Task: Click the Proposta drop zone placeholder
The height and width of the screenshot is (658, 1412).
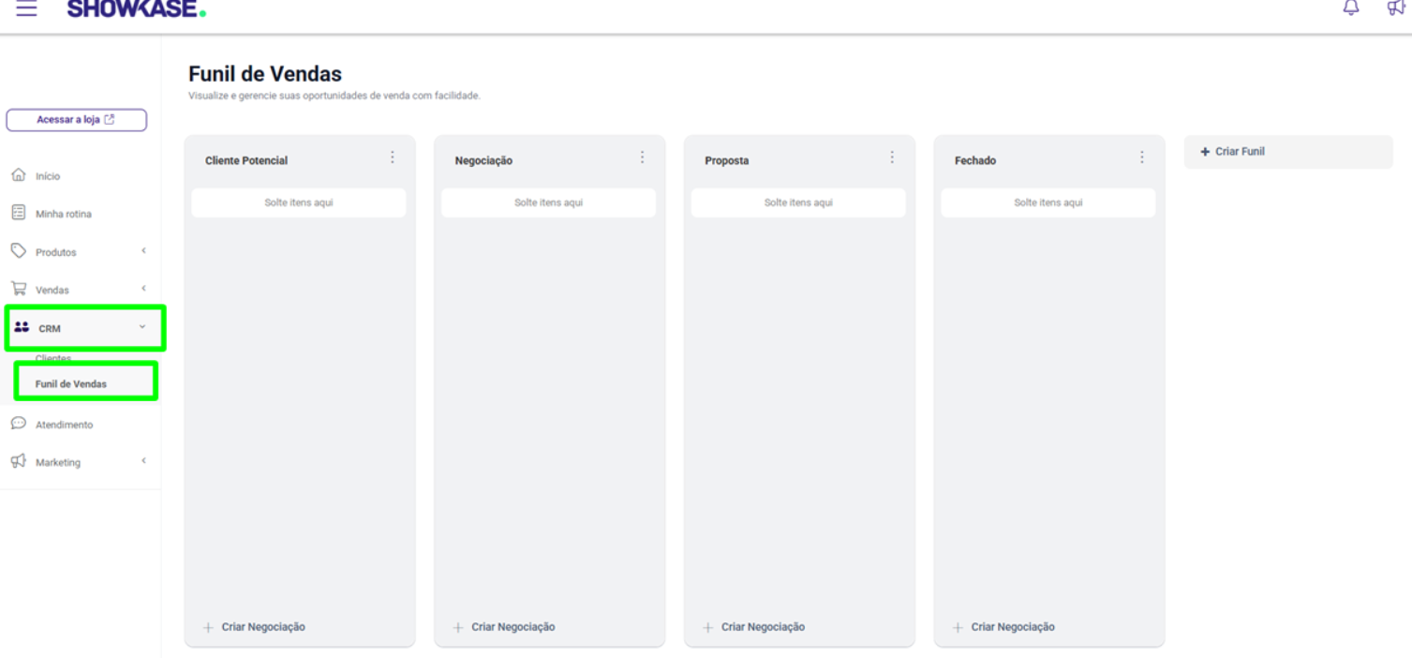Action: click(x=798, y=202)
